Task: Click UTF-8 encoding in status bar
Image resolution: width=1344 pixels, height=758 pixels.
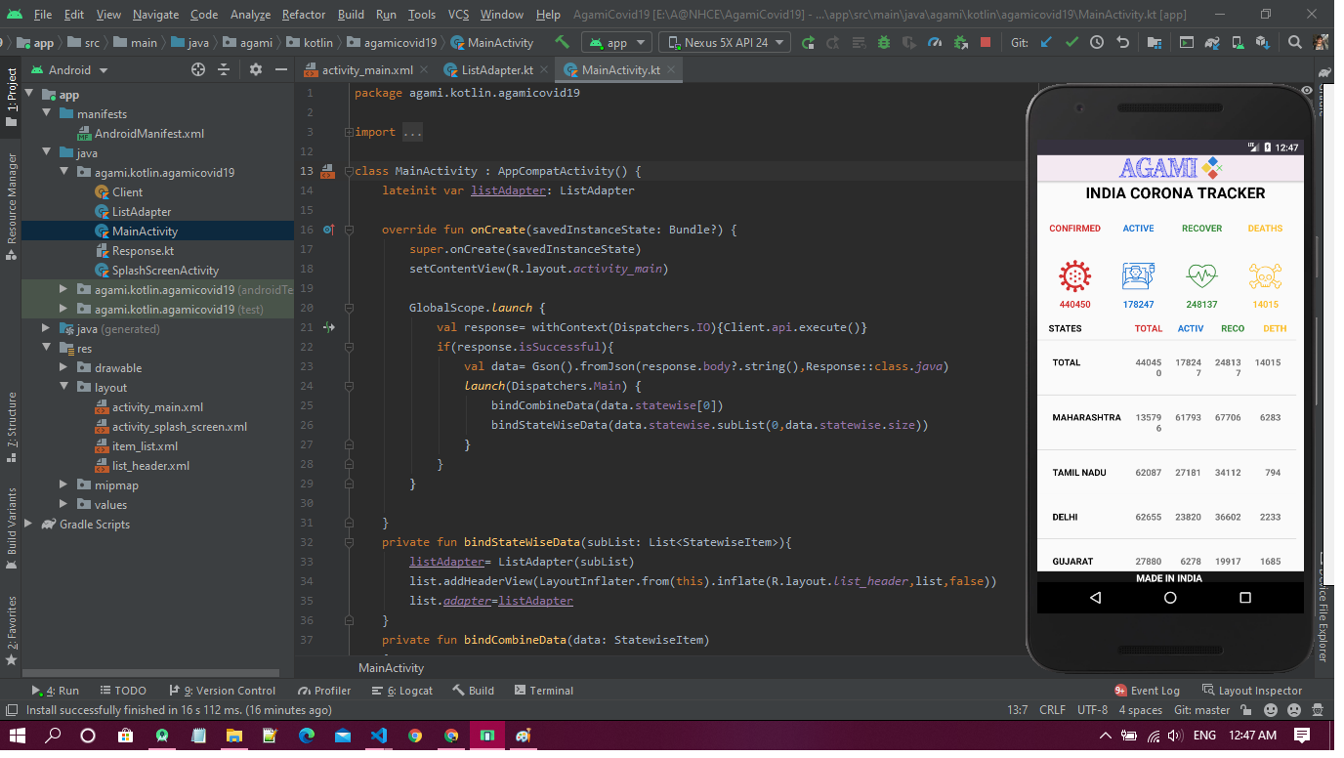Action: [1092, 710]
